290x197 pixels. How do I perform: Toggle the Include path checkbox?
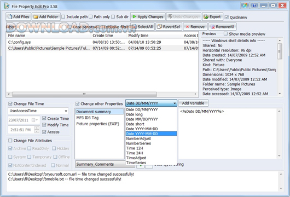coord(63,17)
